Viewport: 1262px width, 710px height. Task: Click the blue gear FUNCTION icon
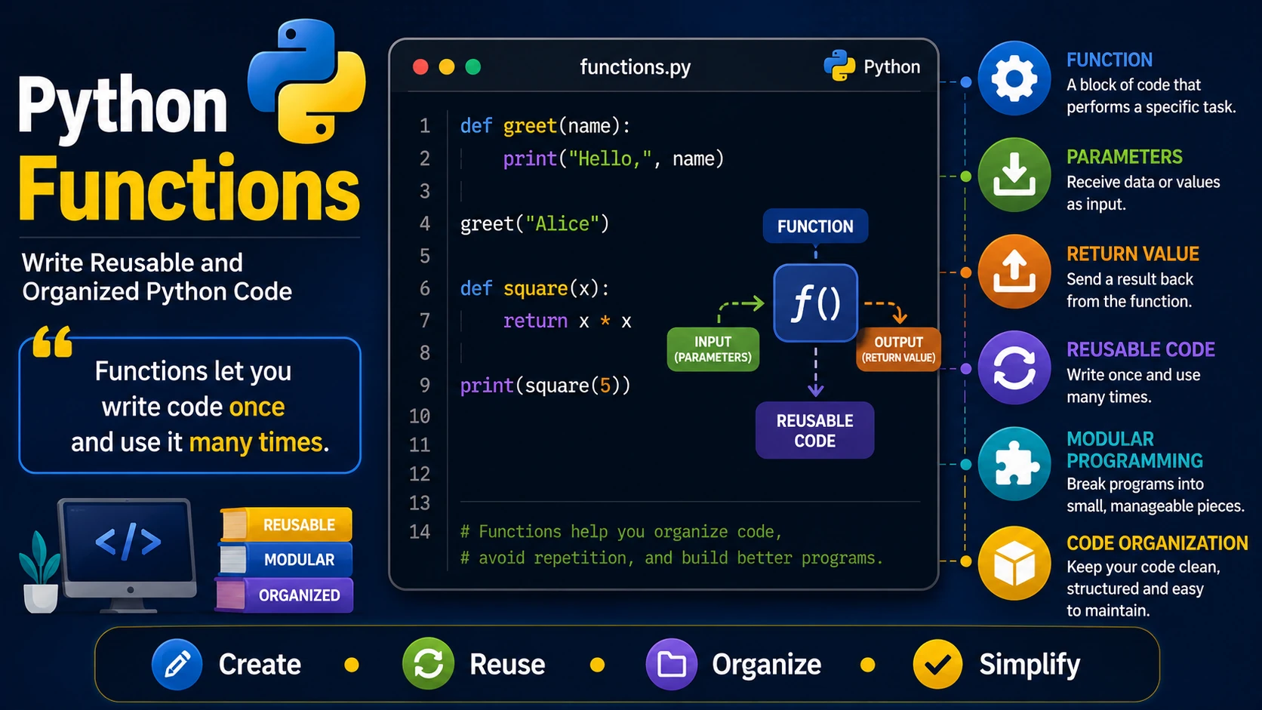click(1014, 78)
